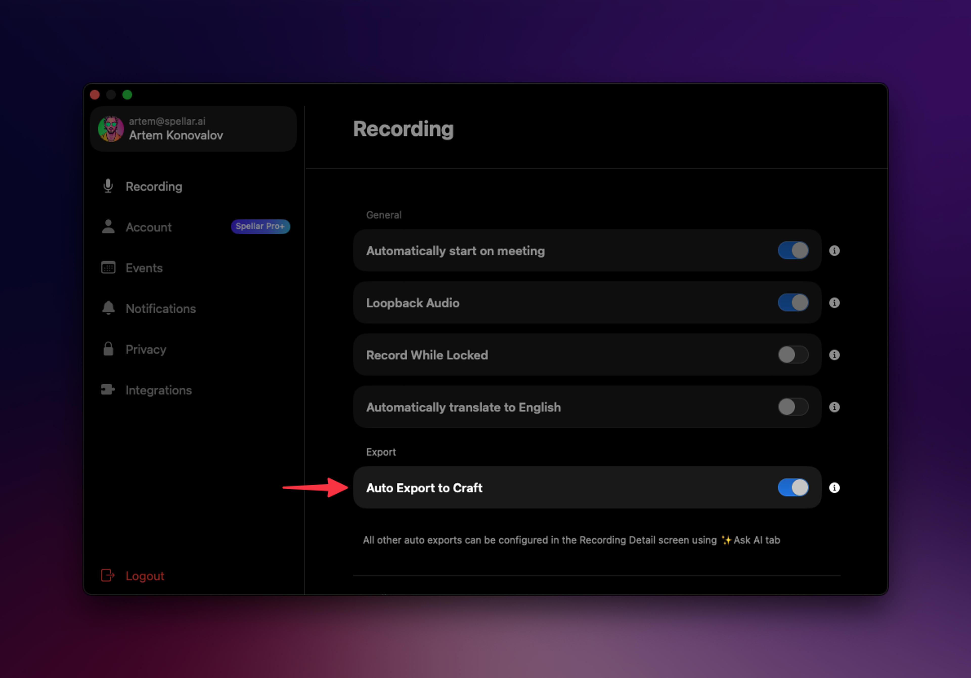Open the Account settings section label

click(x=148, y=227)
